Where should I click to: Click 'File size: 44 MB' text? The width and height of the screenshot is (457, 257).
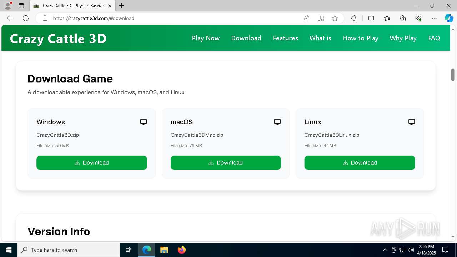coord(320,146)
